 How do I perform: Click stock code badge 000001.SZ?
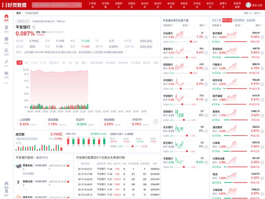[23, 21]
